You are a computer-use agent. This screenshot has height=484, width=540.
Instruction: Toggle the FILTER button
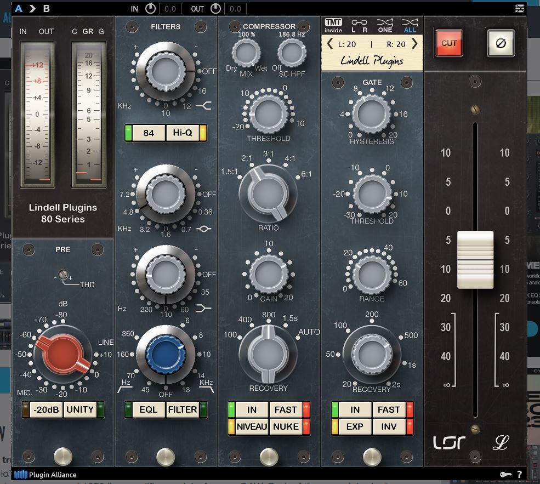(x=182, y=409)
